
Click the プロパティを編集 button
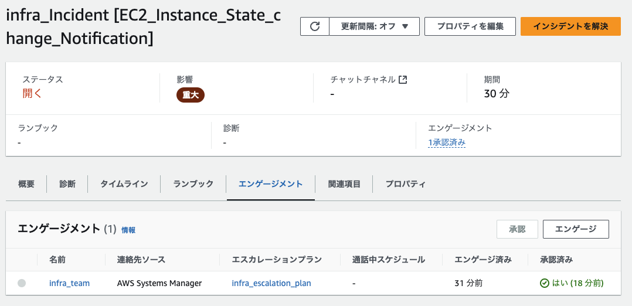(470, 26)
